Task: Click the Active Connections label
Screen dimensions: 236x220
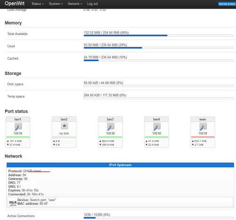Action: click(21, 216)
